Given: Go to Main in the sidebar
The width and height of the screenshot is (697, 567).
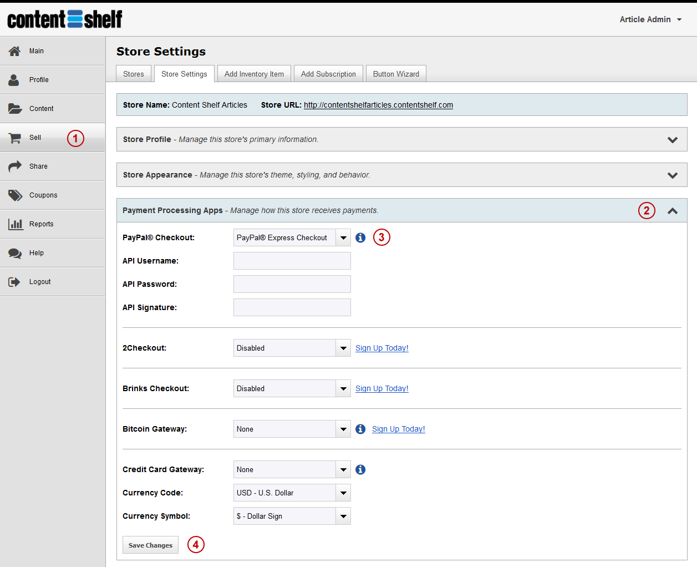Looking at the screenshot, I should coord(53,51).
